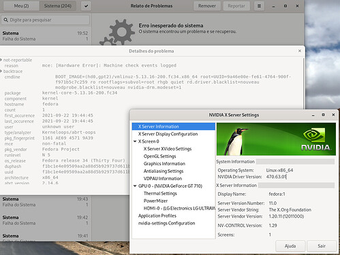Click the Kerneloops/abrt-oops analyzer value
340x255 pixels.
tap(69, 132)
